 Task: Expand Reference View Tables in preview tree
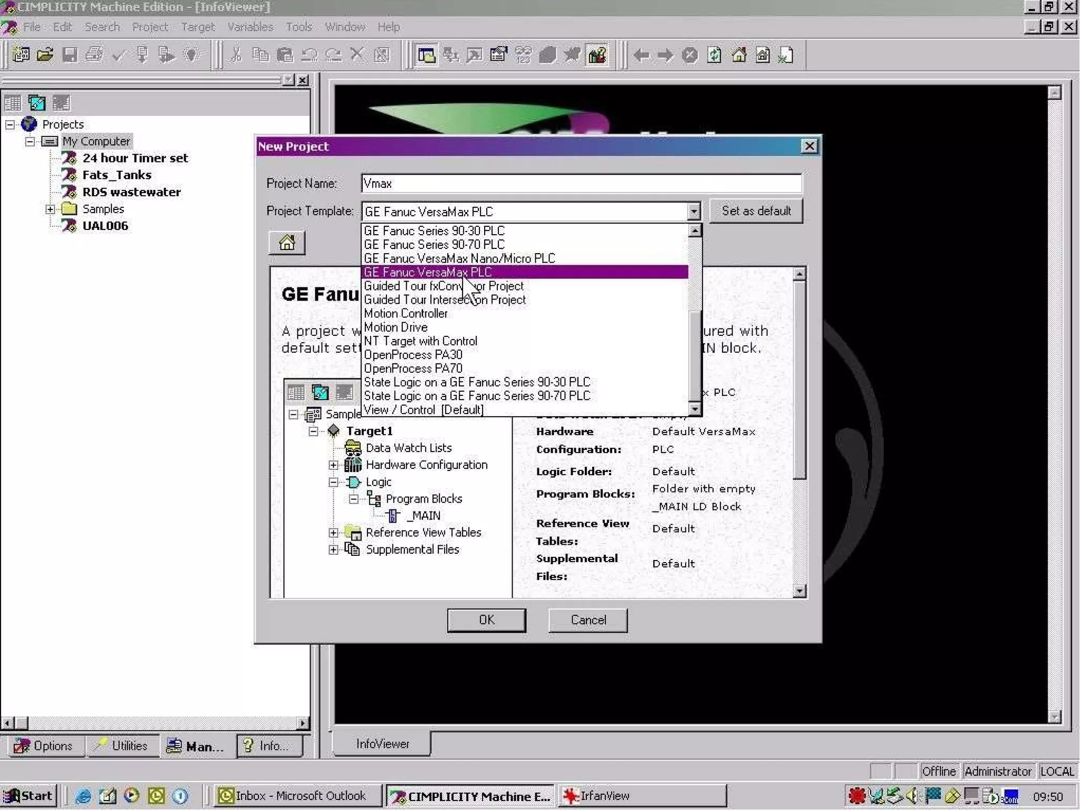click(x=333, y=533)
